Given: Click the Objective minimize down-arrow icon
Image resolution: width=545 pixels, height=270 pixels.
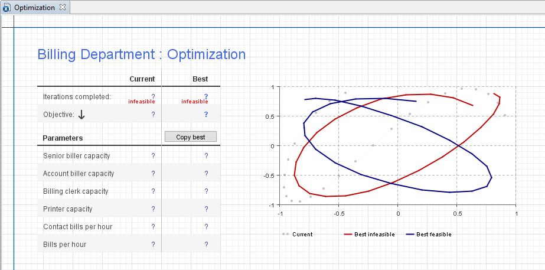Looking at the screenshot, I should [x=81, y=115].
